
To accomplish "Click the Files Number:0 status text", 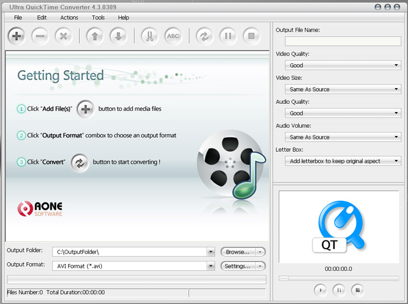I will point(25,292).
